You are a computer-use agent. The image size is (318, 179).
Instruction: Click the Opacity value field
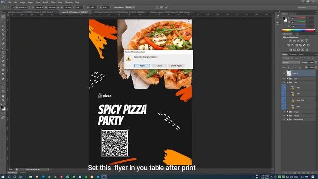(312, 63)
